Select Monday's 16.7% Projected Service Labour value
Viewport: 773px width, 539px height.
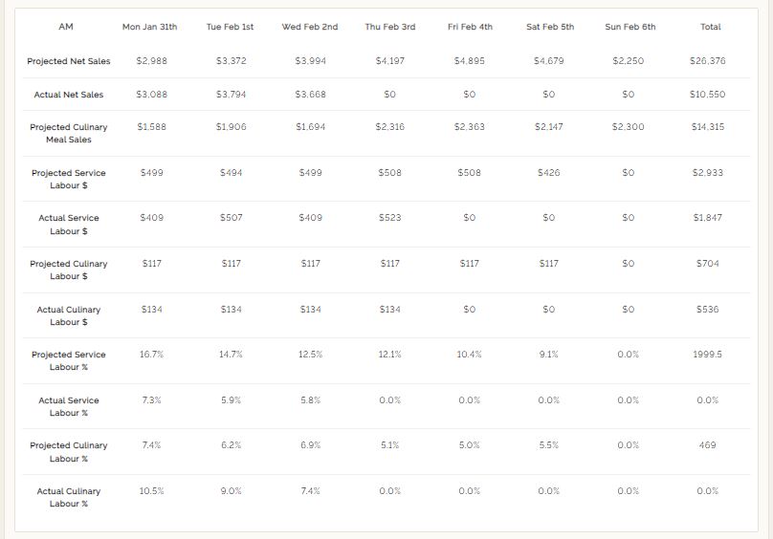151,355
